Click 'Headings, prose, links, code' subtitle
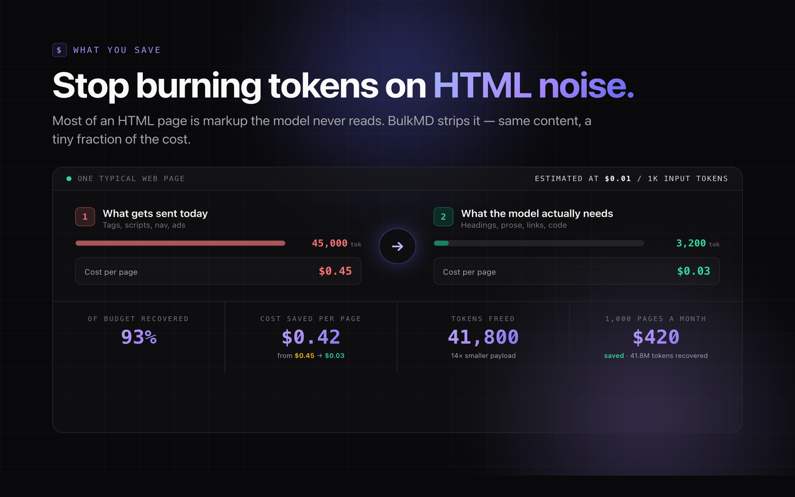The image size is (795, 497). pyautogui.click(x=514, y=225)
